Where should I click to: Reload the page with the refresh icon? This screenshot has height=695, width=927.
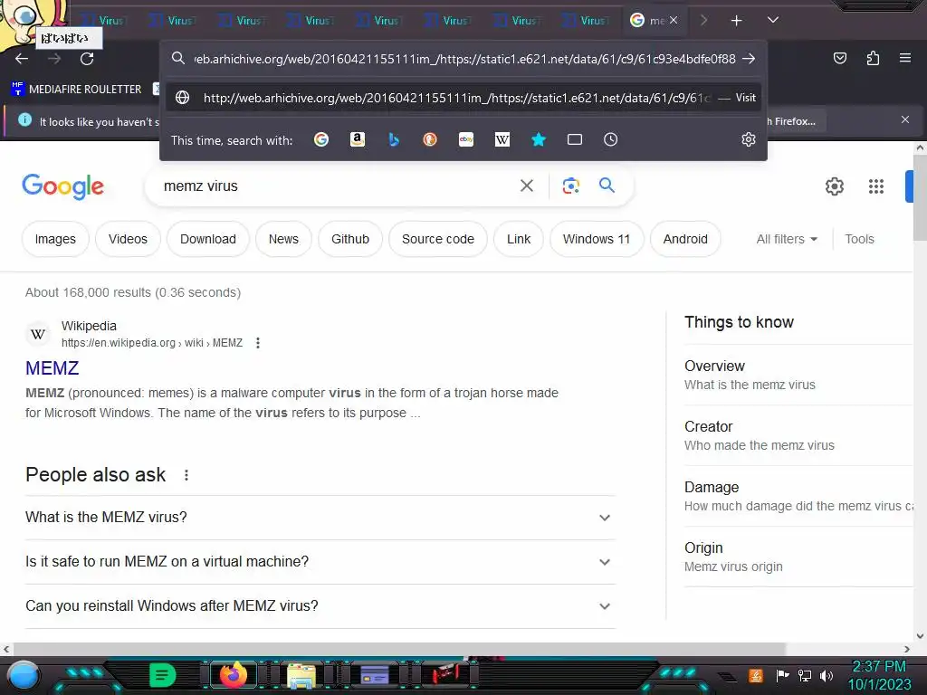click(x=87, y=59)
